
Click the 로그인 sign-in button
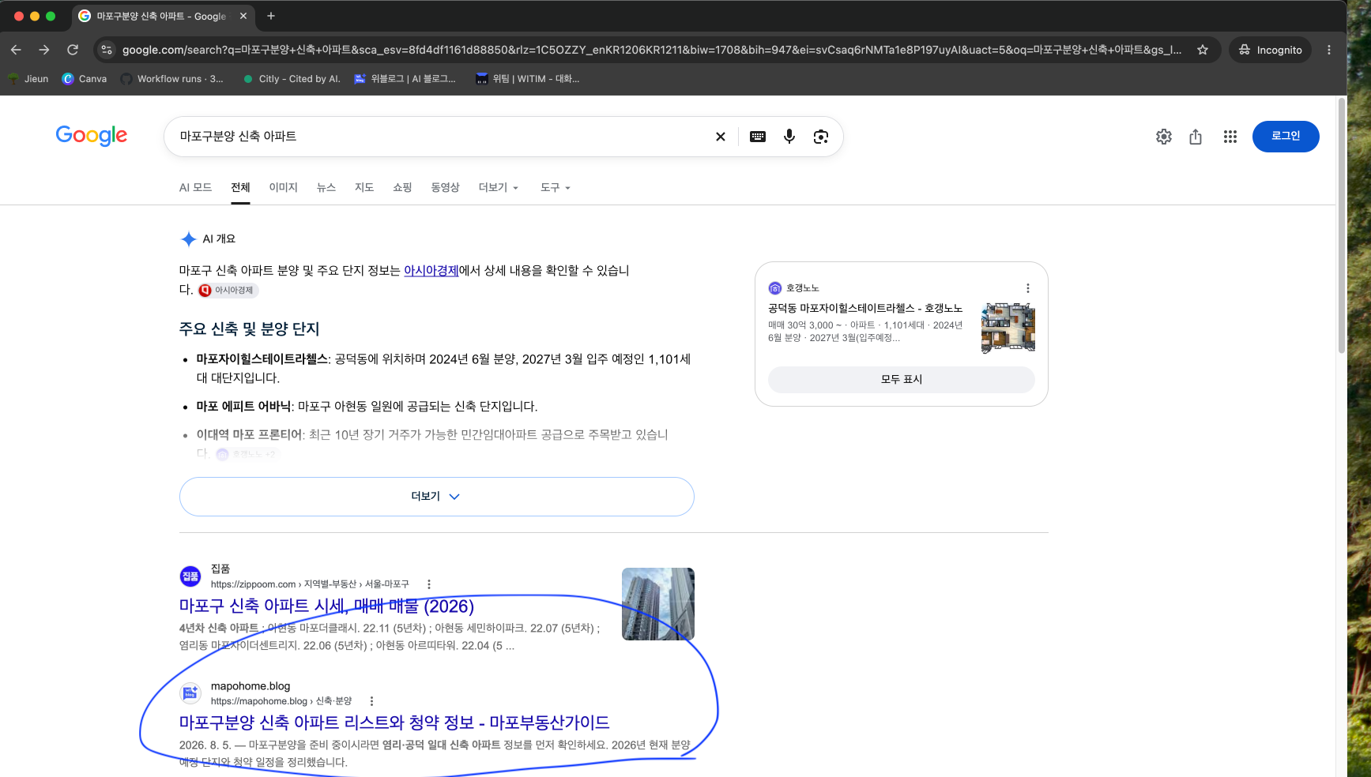1286,137
